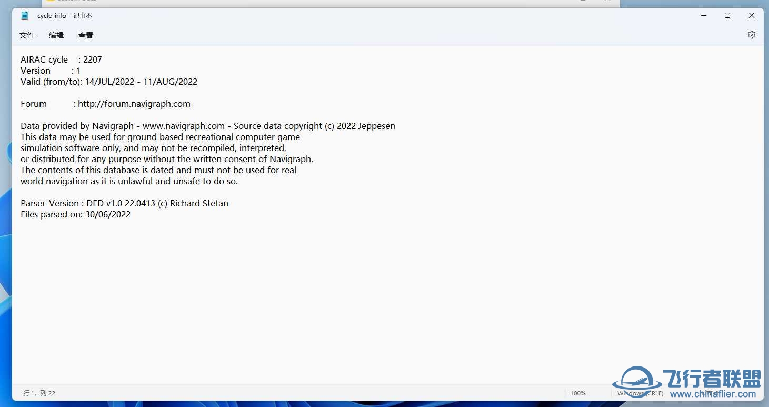Click the 'Data provided by Navigraph' line
769x407 pixels.
point(208,126)
